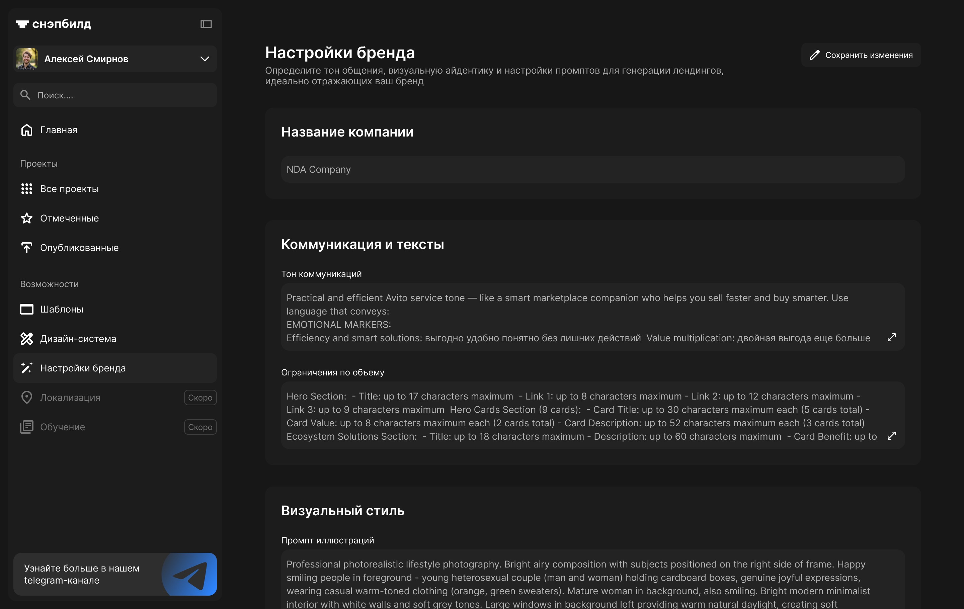Go to Главная home page
The height and width of the screenshot is (609, 964).
tap(59, 130)
